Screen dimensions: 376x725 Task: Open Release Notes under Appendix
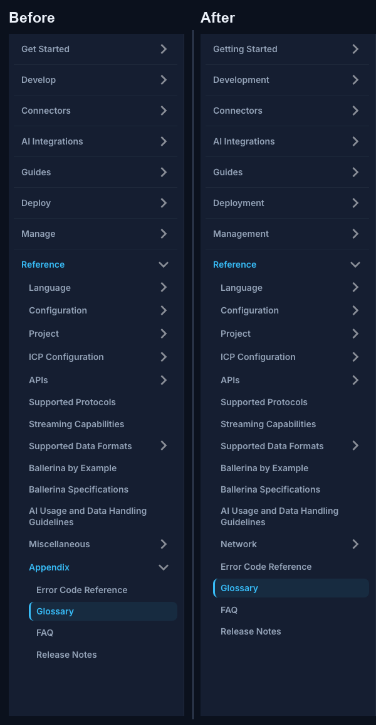66,655
